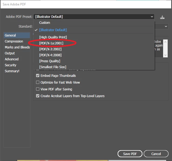The height and width of the screenshot is (161, 172).
Task: Expand the Standard dropdown arrow
Action: [x=166, y=26]
